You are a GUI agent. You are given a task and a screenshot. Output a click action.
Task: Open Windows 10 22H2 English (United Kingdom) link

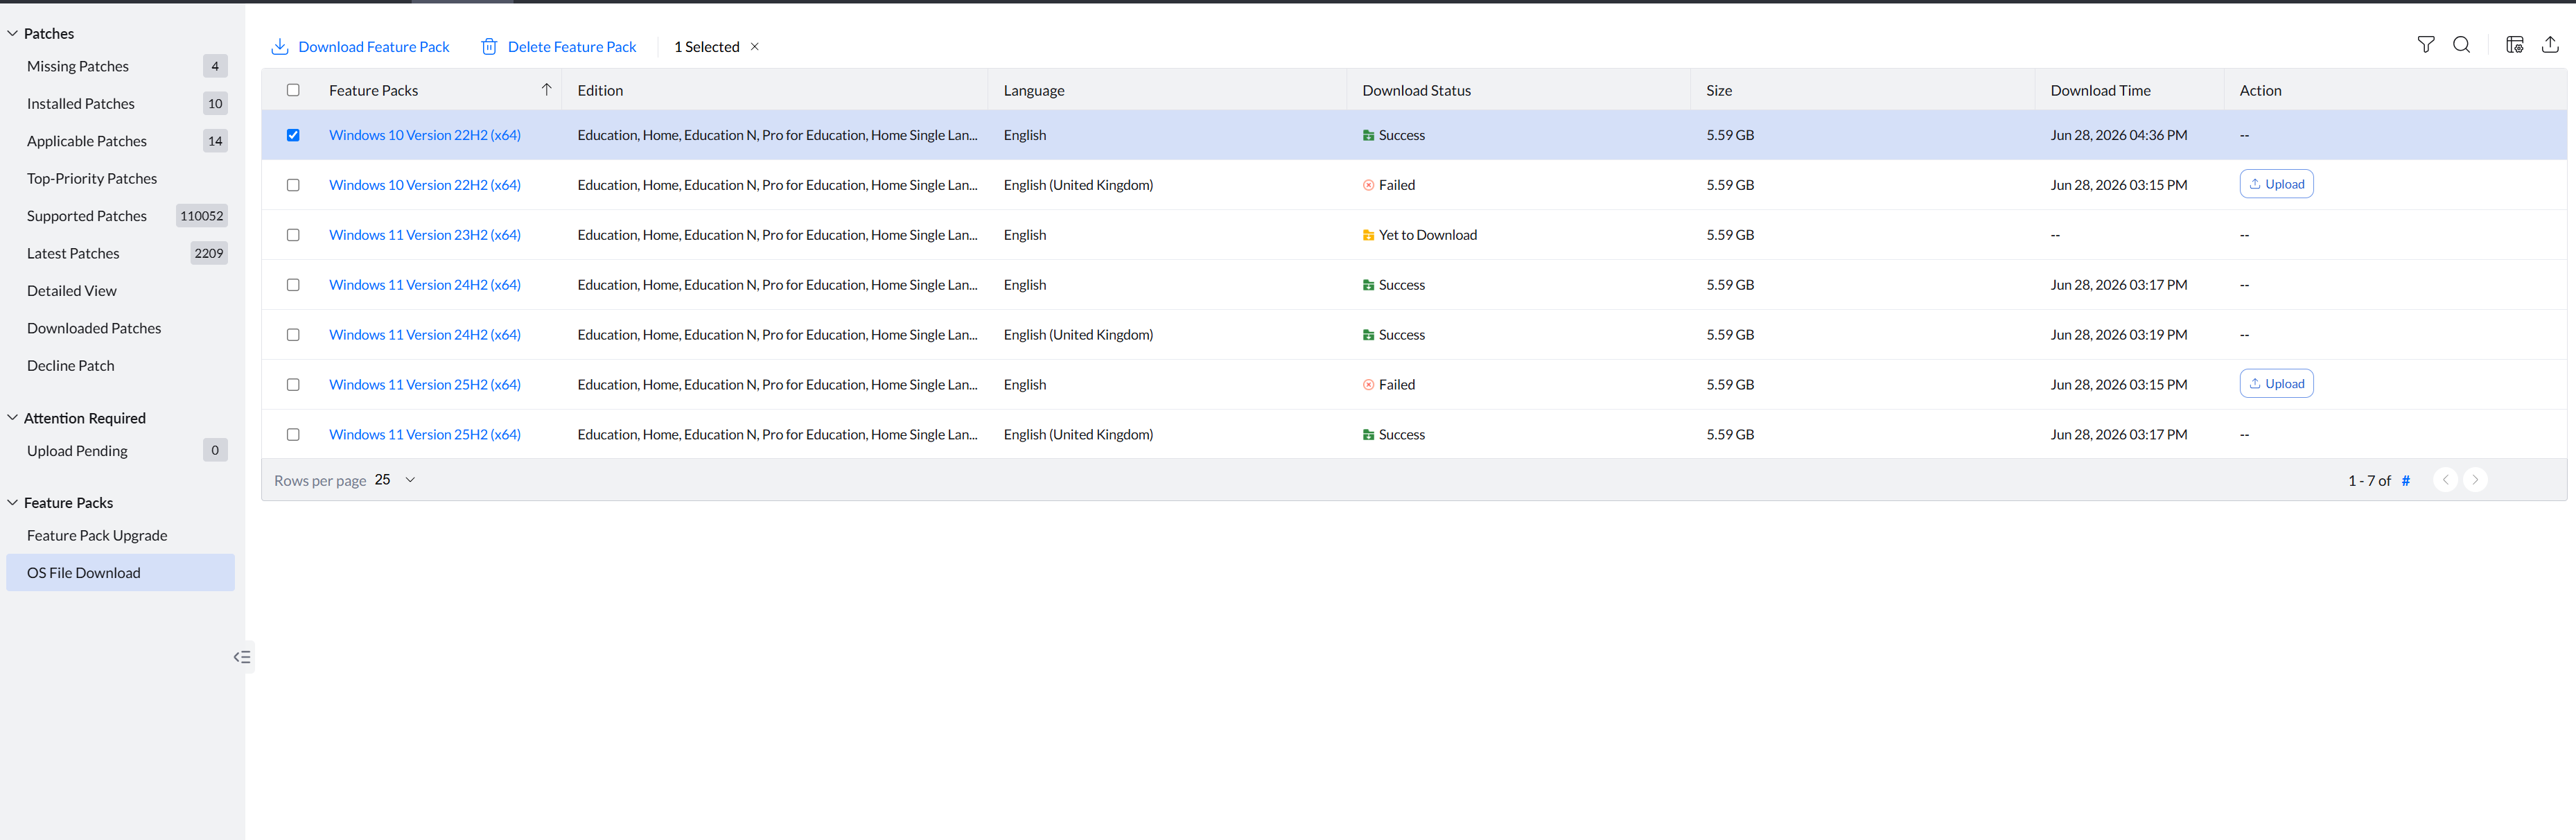(425, 185)
